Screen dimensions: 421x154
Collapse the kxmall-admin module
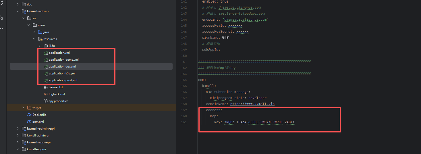(18, 11)
